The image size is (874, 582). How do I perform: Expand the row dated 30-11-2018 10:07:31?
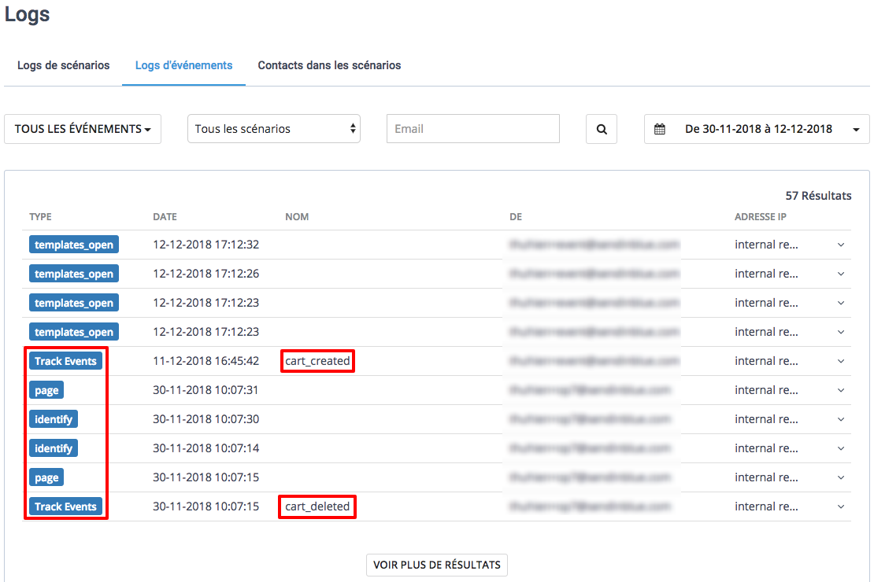(x=841, y=390)
